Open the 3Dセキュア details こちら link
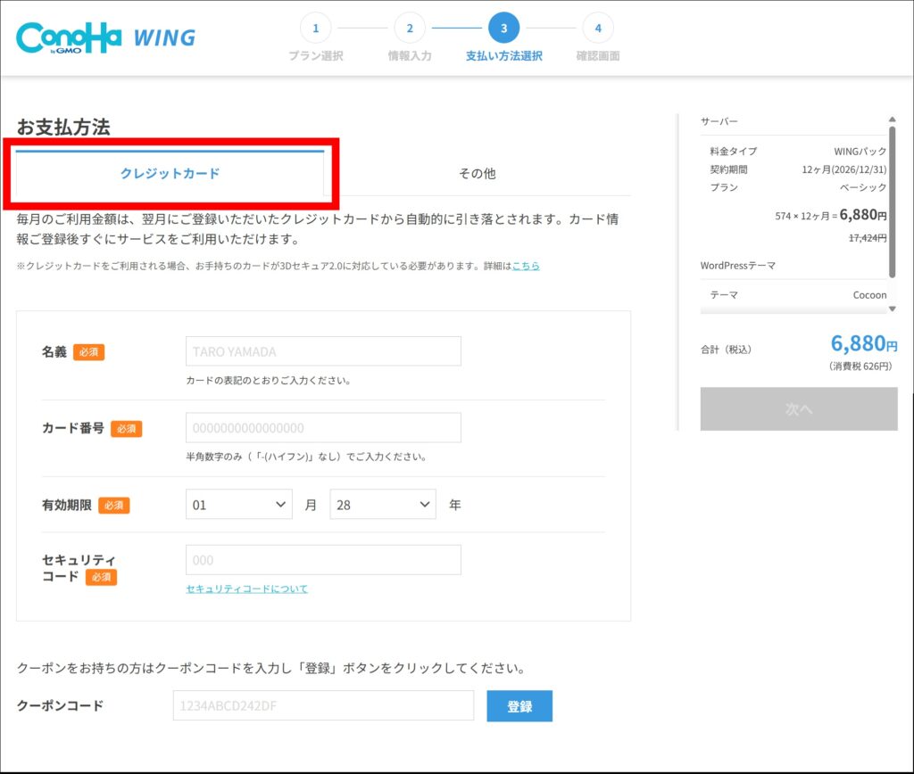914x774 pixels. pos(526,266)
